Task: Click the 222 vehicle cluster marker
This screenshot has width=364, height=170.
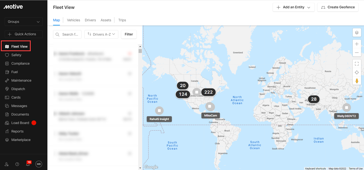Action: coord(208,92)
